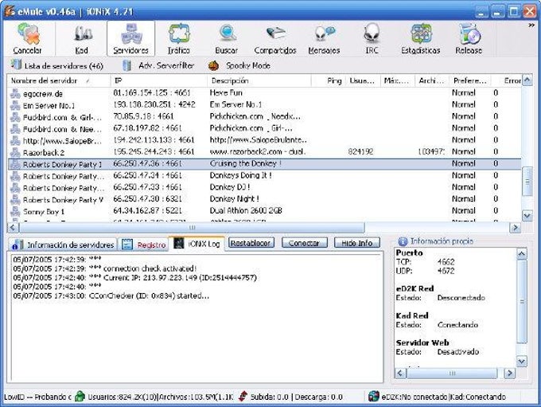Image resolution: width=541 pixels, height=407 pixels.
Task: Sort by Descripción column header
Action: [x=259, y=80]
